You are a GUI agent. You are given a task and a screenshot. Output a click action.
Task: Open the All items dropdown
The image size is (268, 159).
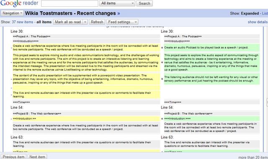click(117, 3)
